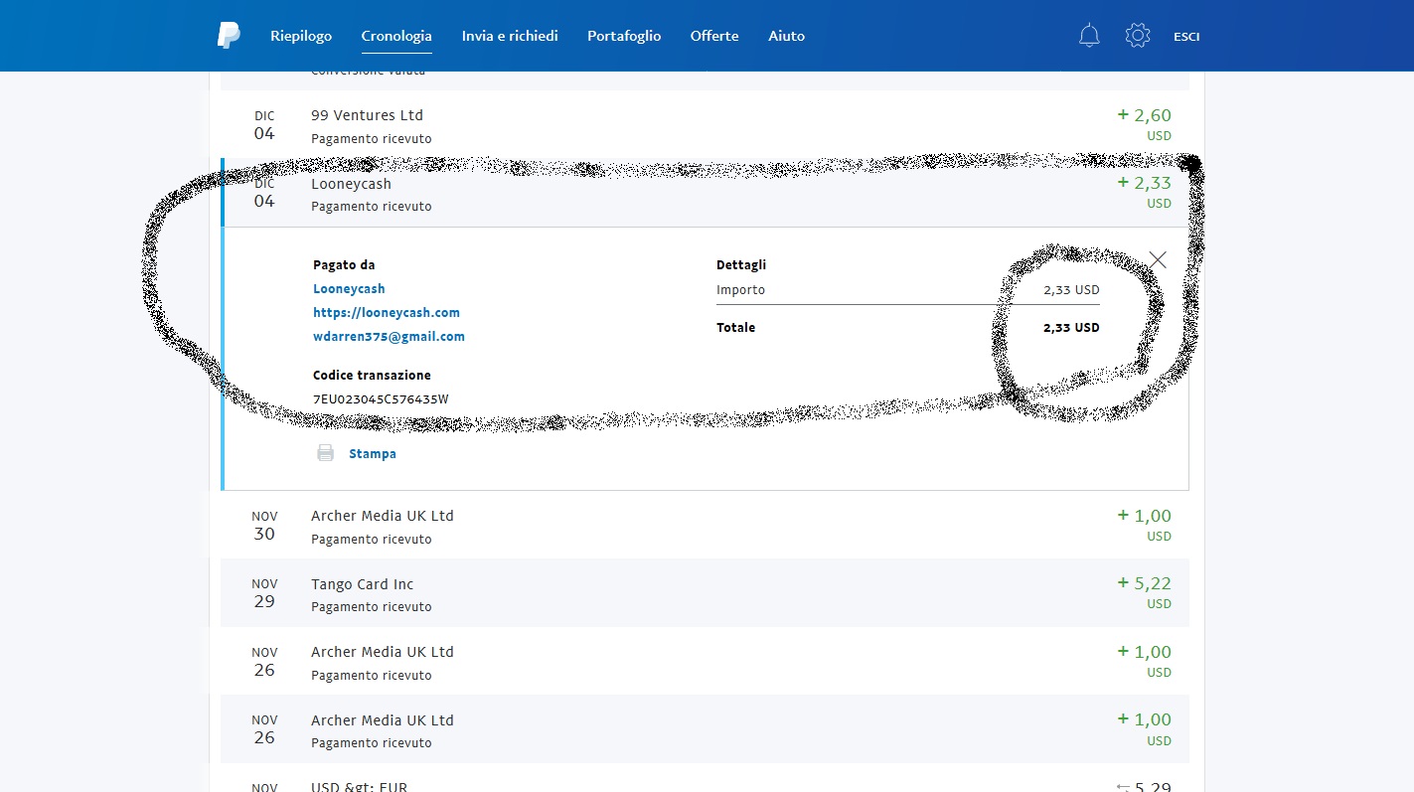The width and height of the screenshot is (1414, 792).
Task: Expand Archer Media UK Ltd Nov 30 transaction
Action: (x=705, y=525)
